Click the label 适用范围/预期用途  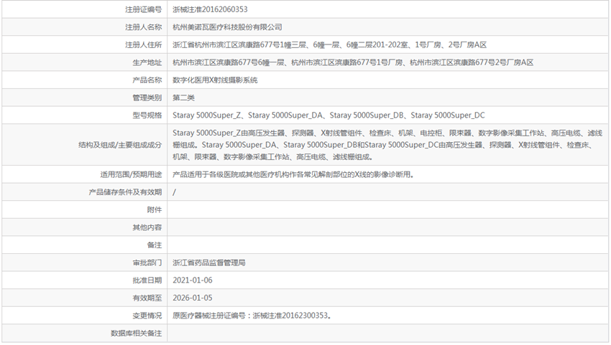coord(131,174)
